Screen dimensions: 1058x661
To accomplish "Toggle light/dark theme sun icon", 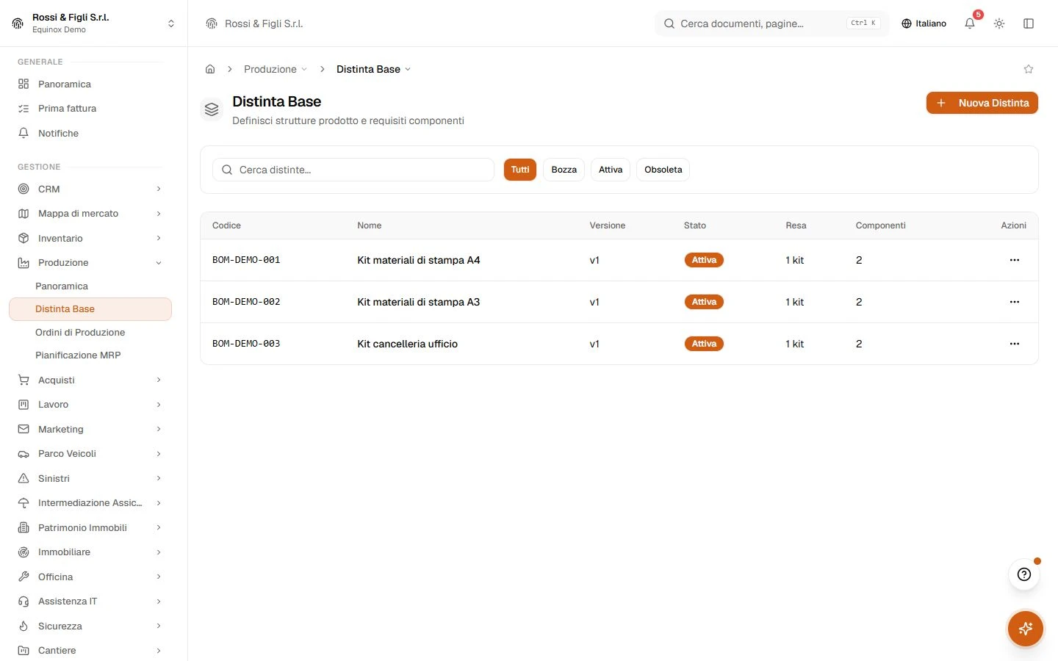I will tap(999, 24).
